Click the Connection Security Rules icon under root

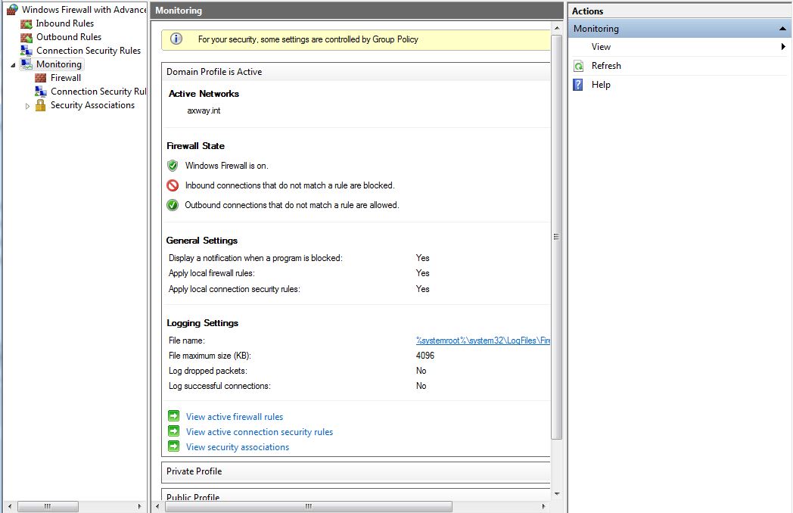(26, 51)
